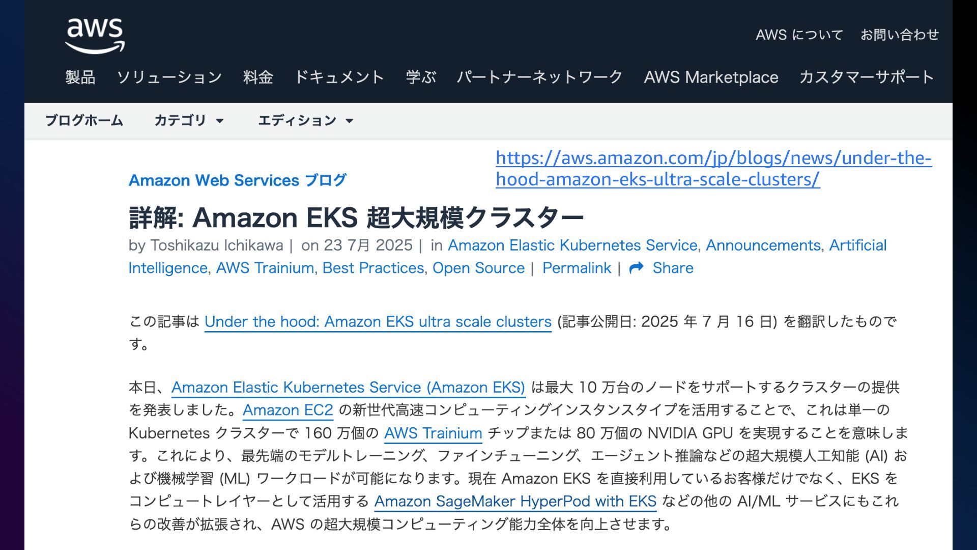This screenshot has width=977, height=550.
Task: Click the AWS logo
Action: point(95,36)
